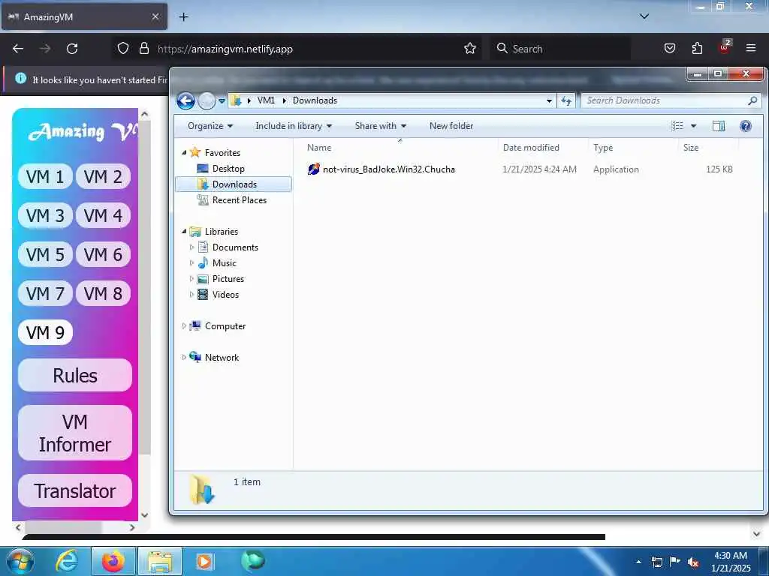769x576 pixels.
Task: Sort by Date modified column header
Action: (x=531, y=148)
